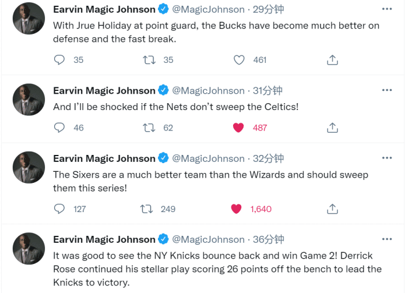The height and width of the screenshot is (293, 408).
Task: Open more options on the Bucks tweet
Action: 387,9
